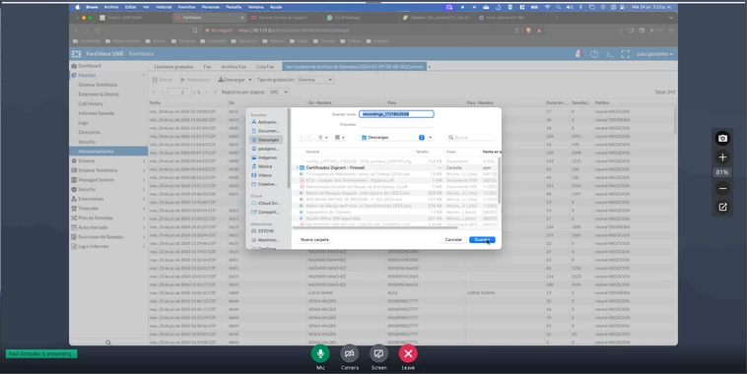Expand Auto marcado in the sidebar
The height and width of the screenshot is (374, 747).
pyautogui.click(x=108, y=227)
